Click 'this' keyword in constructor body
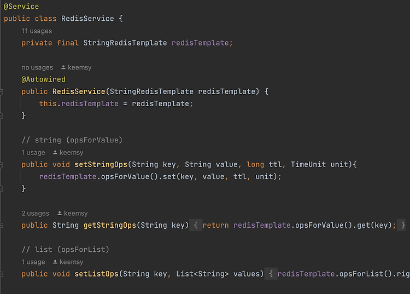The height and width of the screenshot is (294, 410). click(x=48, y=103)
